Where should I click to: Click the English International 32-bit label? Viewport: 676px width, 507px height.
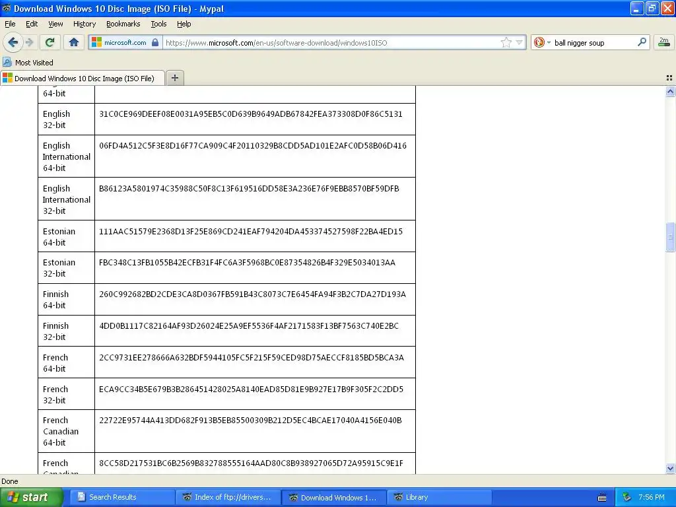(x=67, y=199)
